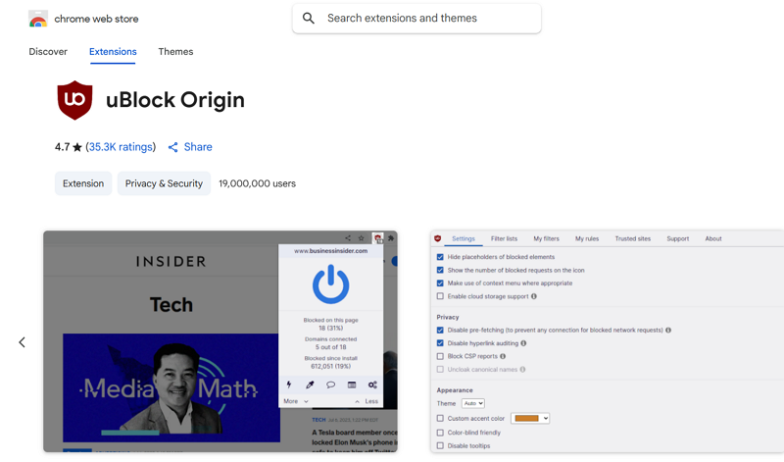Enable cloud storage support checkbox
Viewport: 784px width, 462px height.
click(x=440, y=296)
